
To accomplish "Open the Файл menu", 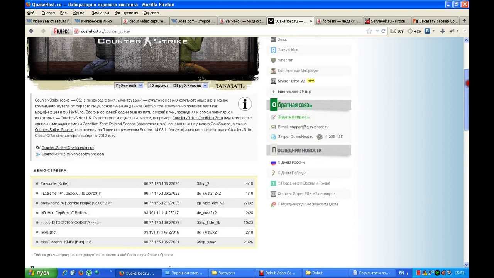I will click(x=32, y=12).
